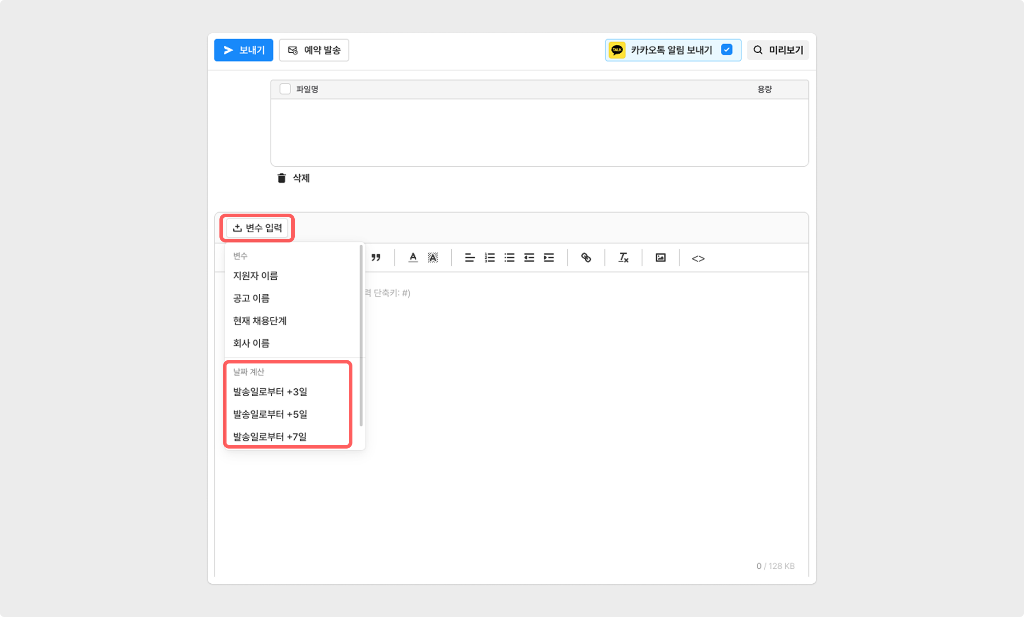
Task: Click the 미리보기 preview button
Action: (778, 50)
